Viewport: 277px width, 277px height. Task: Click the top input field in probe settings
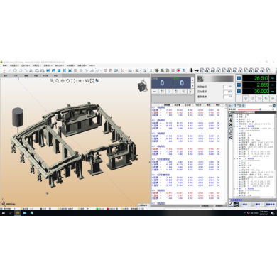click(x=228, y=87)
